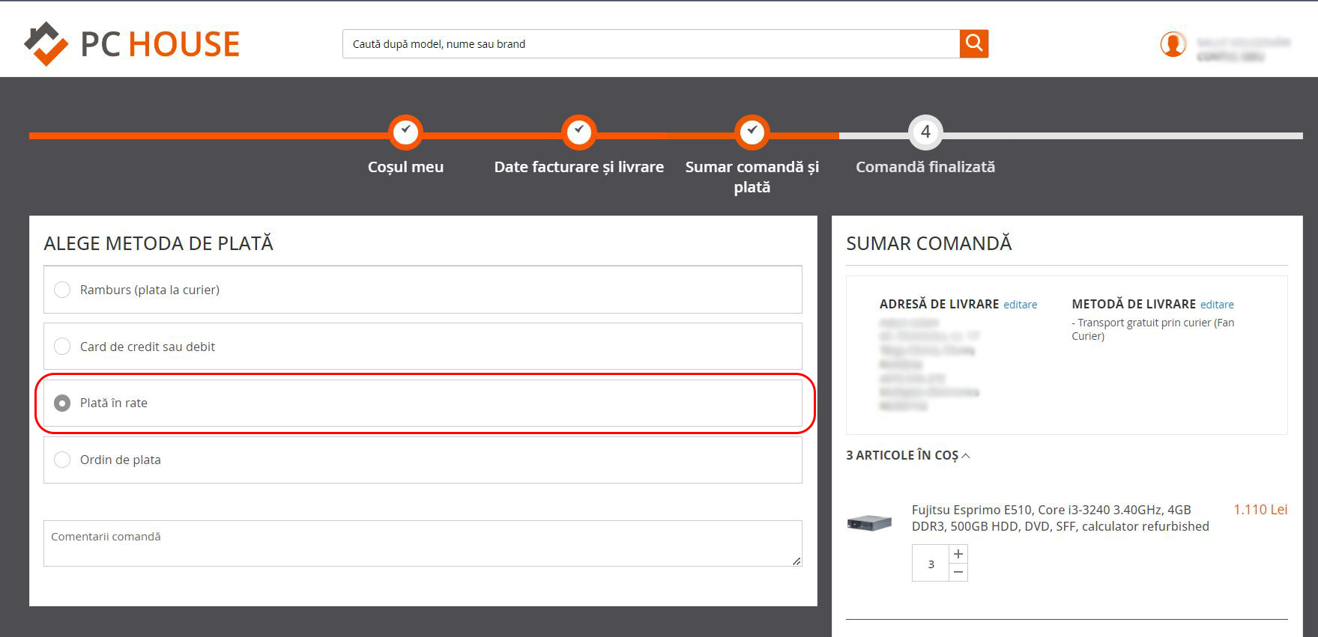Decrease product quantity with the minus button

click(x=958, y=572)
